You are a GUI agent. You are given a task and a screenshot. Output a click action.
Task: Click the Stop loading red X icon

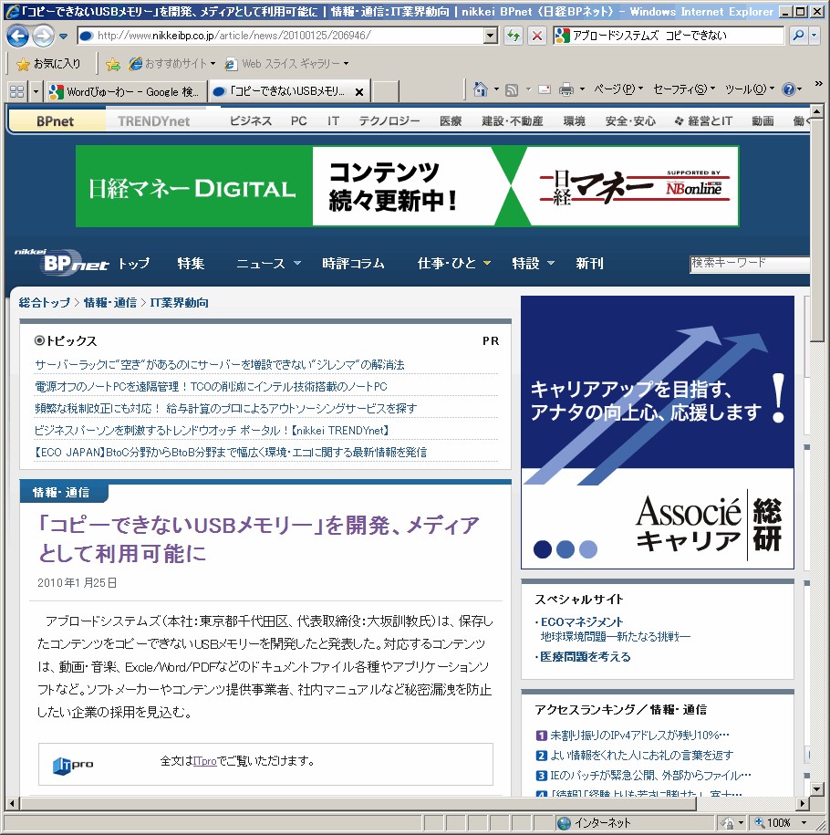537,36
